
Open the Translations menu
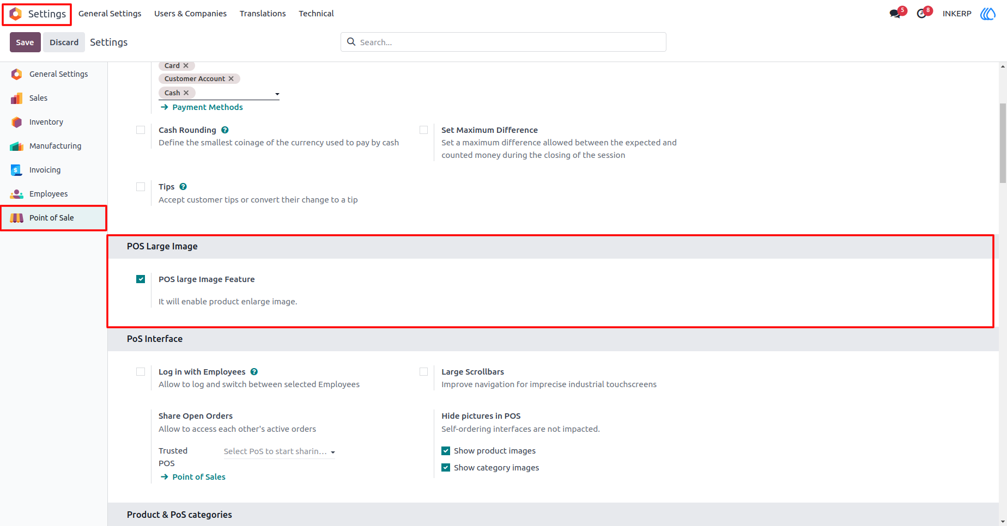(x=263, y=14)
